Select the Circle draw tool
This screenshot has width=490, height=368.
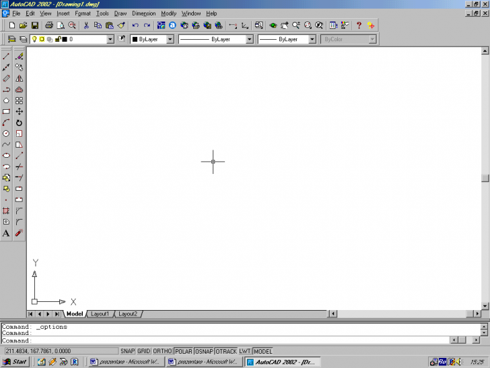tap(6, 133)
